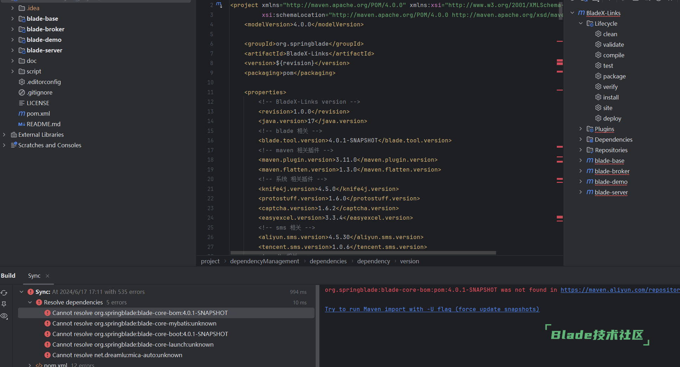Click the install lifecycle gear icon

(598, 97)
